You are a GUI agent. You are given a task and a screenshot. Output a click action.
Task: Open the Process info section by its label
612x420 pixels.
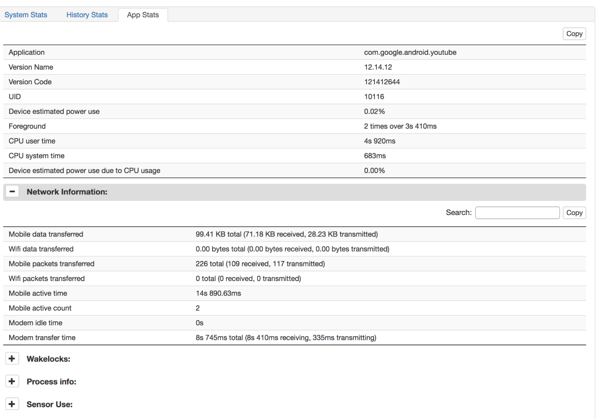[x=52, y=382]
